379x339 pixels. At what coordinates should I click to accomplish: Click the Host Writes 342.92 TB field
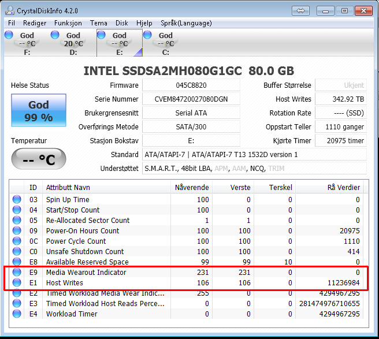pos(341,99)
